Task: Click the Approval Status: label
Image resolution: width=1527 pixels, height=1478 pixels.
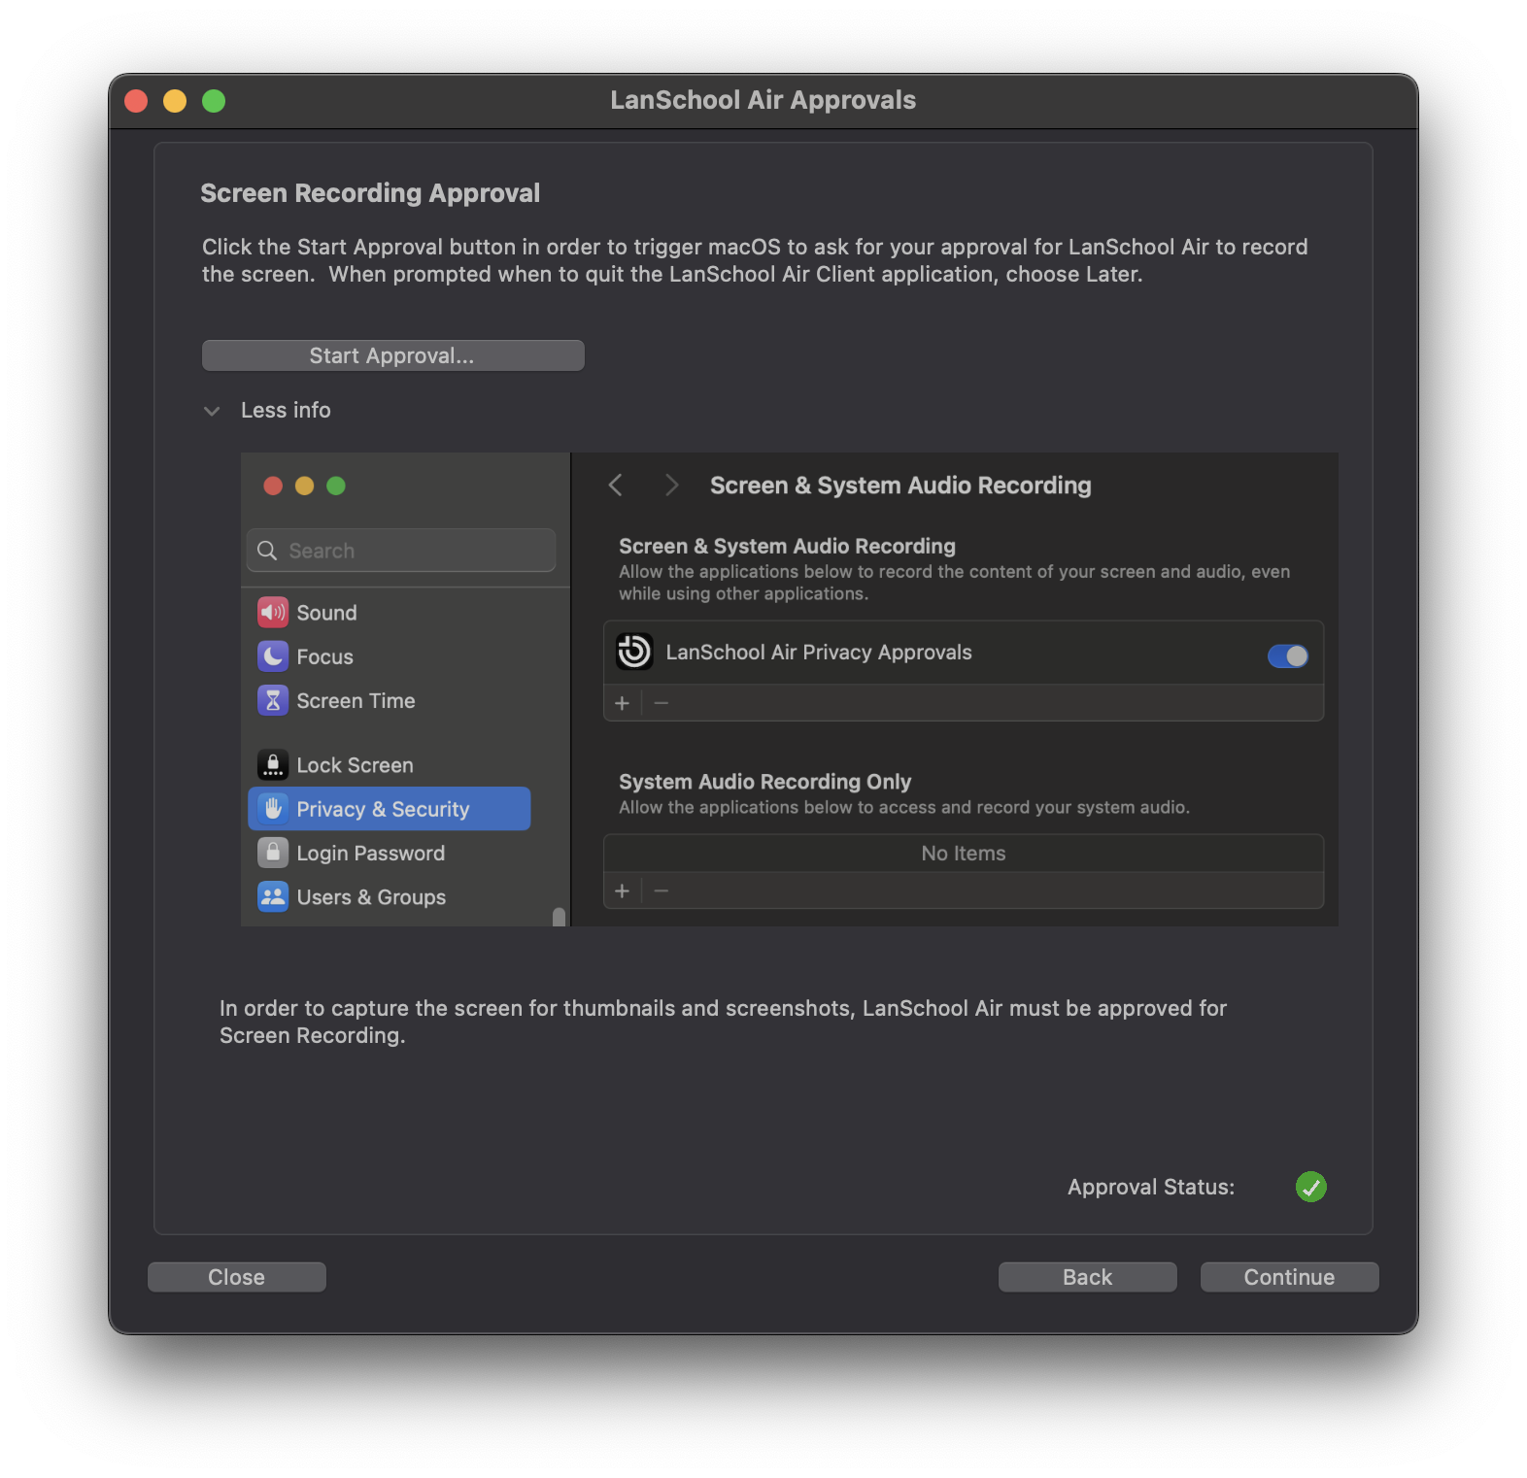Action: point(1151,1187)
